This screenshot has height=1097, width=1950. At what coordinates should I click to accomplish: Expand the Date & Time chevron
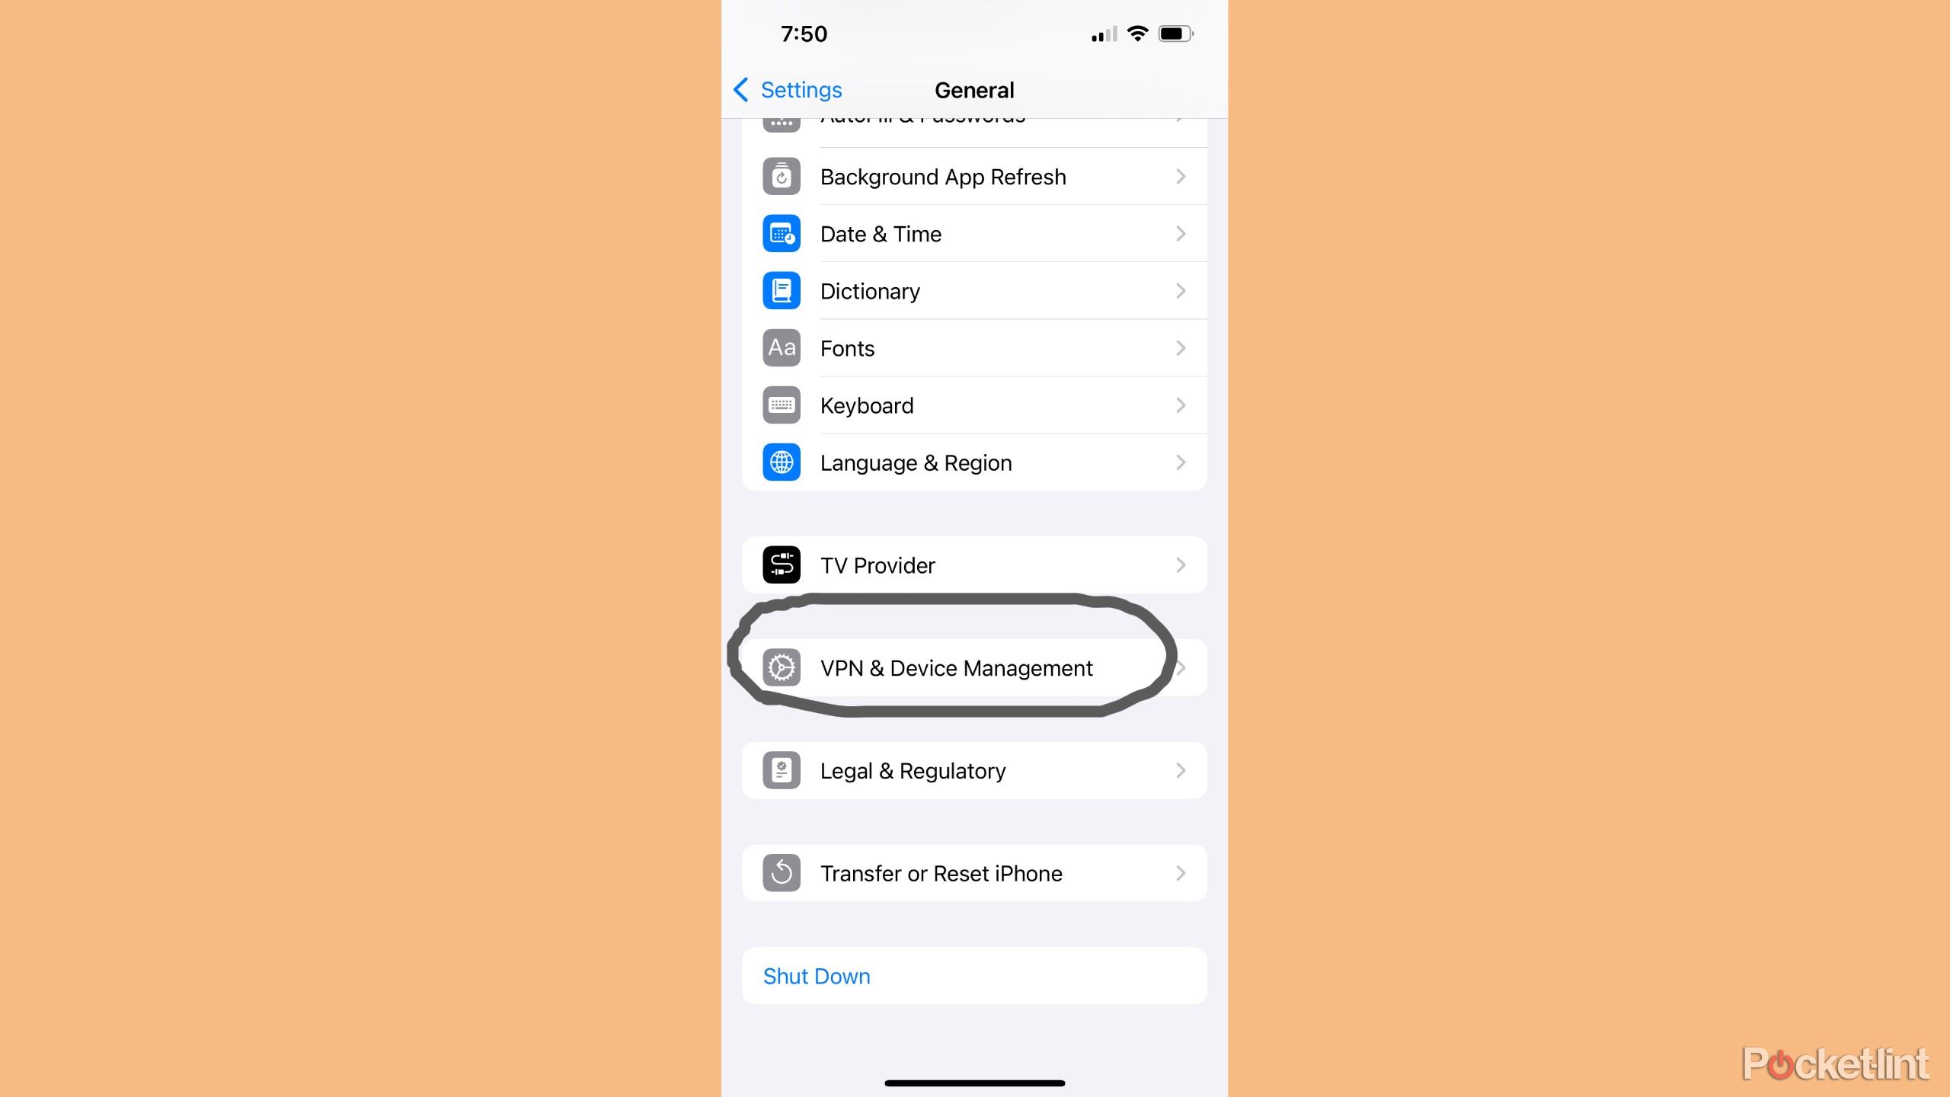[1178, 235]
